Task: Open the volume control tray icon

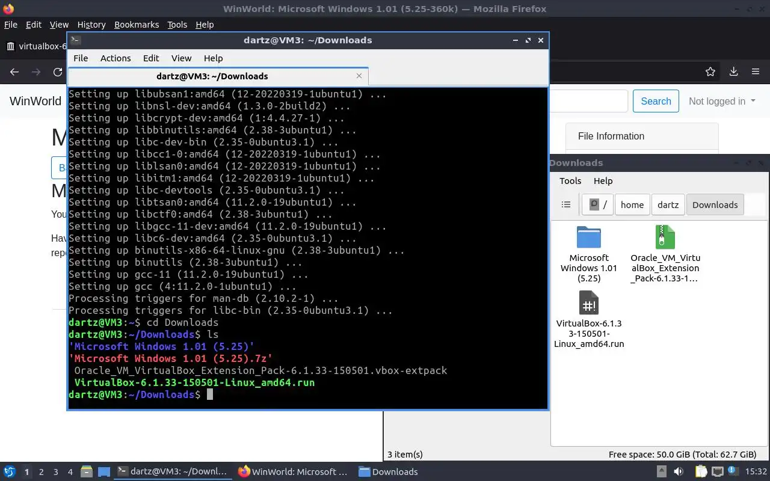Action: [x=679, y=472]
